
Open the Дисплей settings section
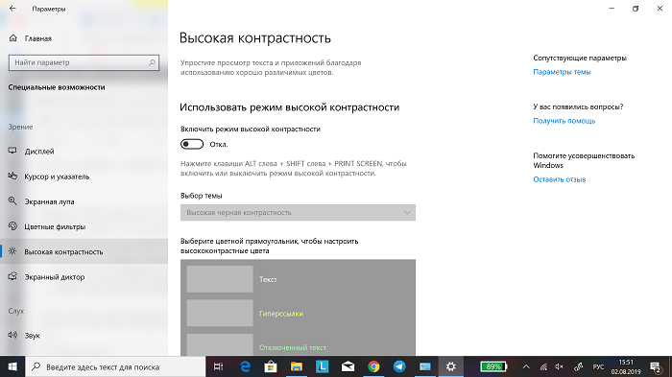[x=84, y=152]
